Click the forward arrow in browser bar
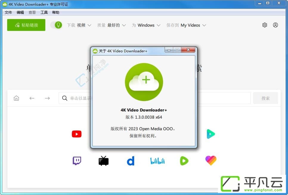The image size is (288, 195). 47,98
